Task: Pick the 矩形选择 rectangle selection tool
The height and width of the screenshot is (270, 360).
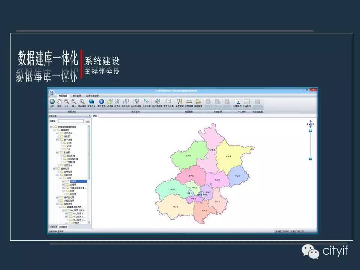Action: [x=126, y=102]
